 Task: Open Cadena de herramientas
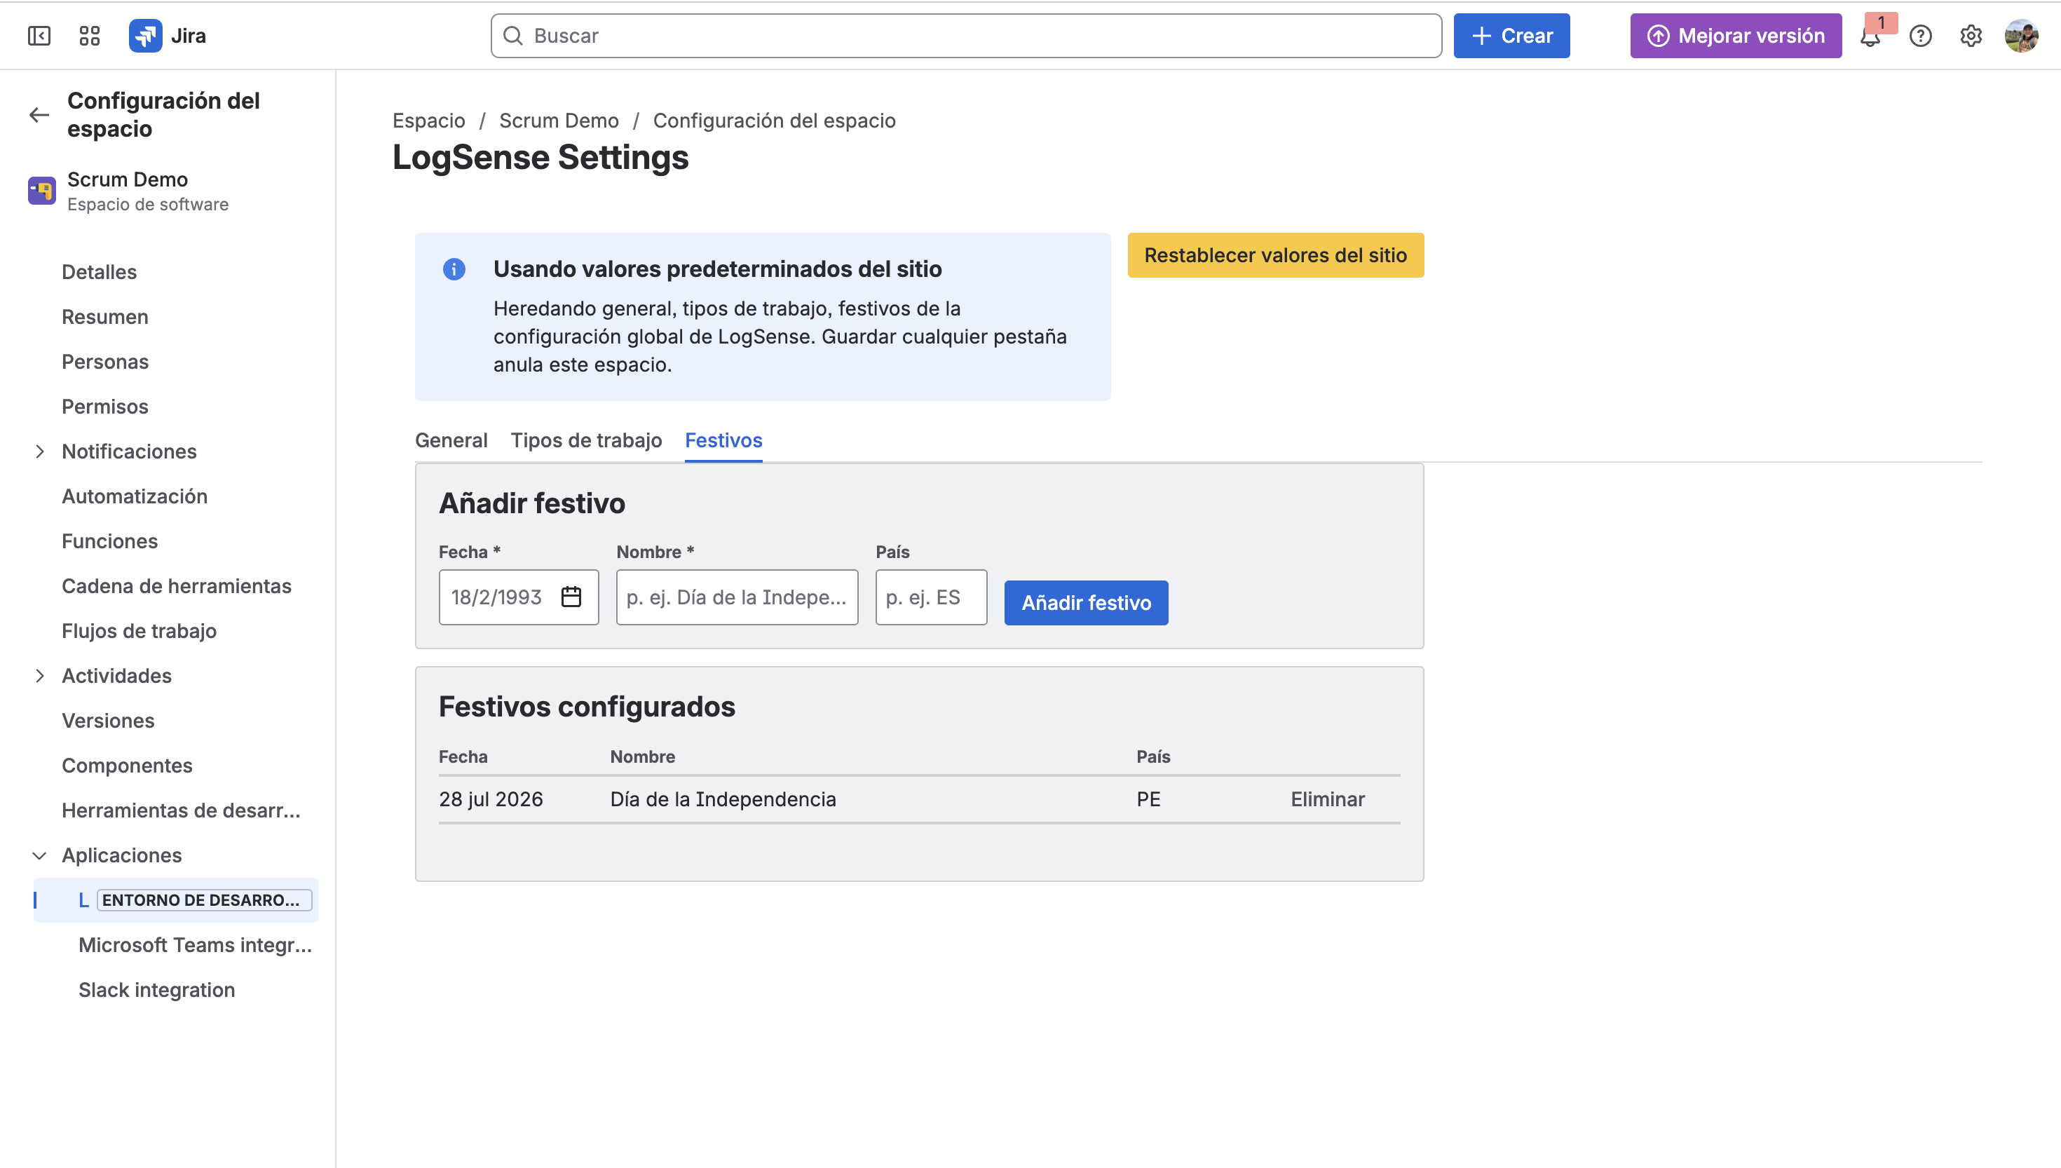(177, 586)
